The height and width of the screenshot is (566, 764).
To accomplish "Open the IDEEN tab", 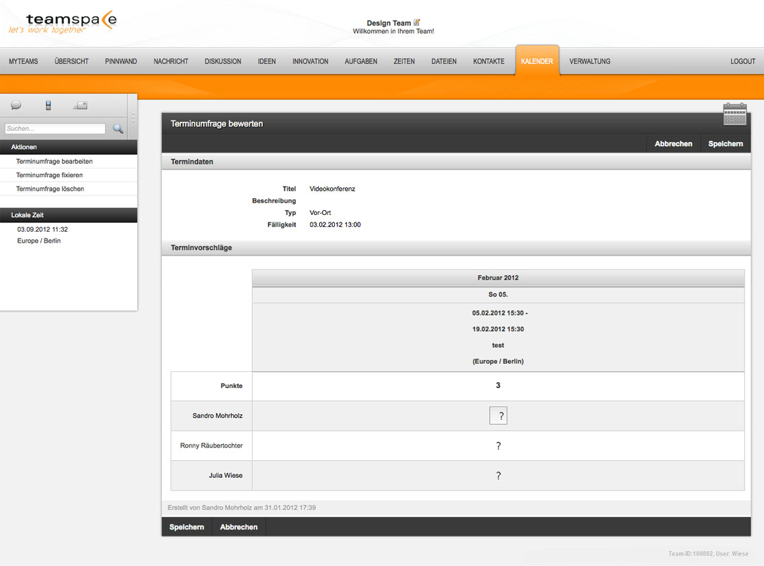I will pyautogui.click(x=267, y=61).
